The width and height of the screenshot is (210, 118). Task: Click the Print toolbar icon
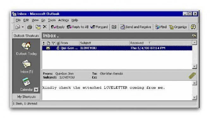pyautogui.click(x=30, y=27)
